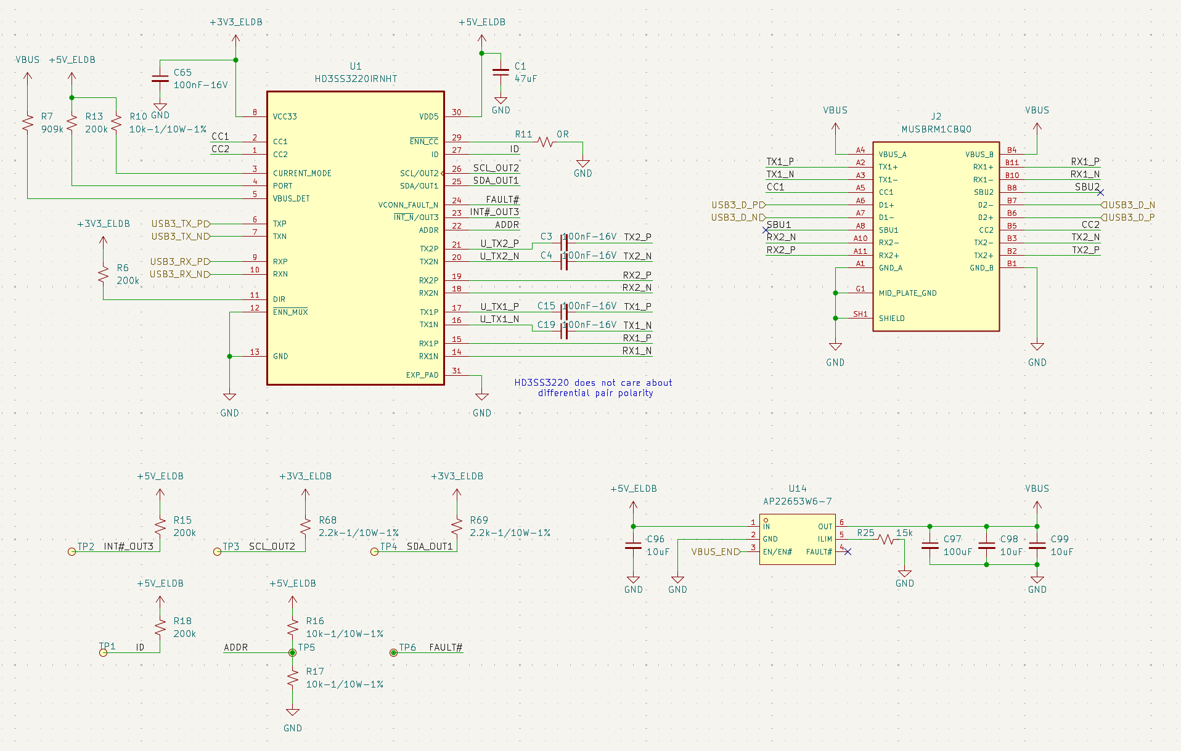Click the SCL_OUT2 net label on pin 26
Screen dimensions: 1181x751
coord(496,168)
